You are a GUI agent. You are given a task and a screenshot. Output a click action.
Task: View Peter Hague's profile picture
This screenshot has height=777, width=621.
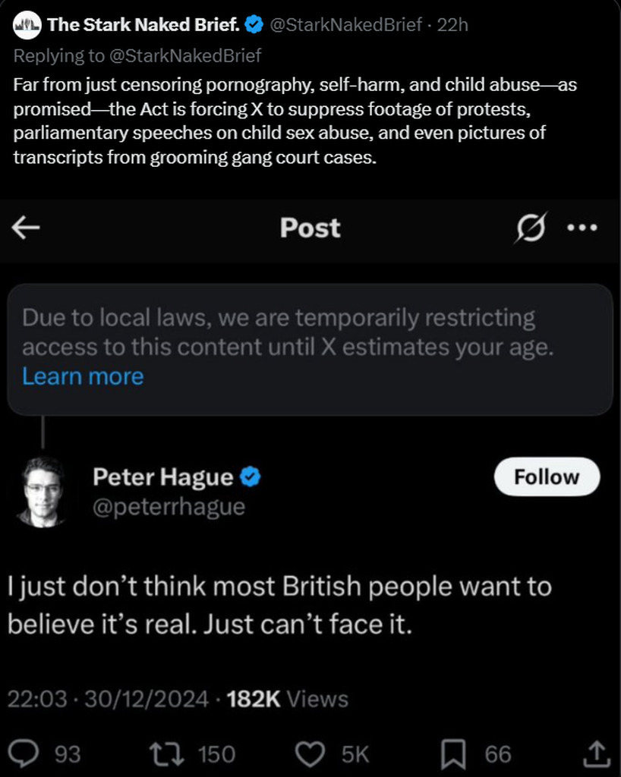tap(43, 492)
